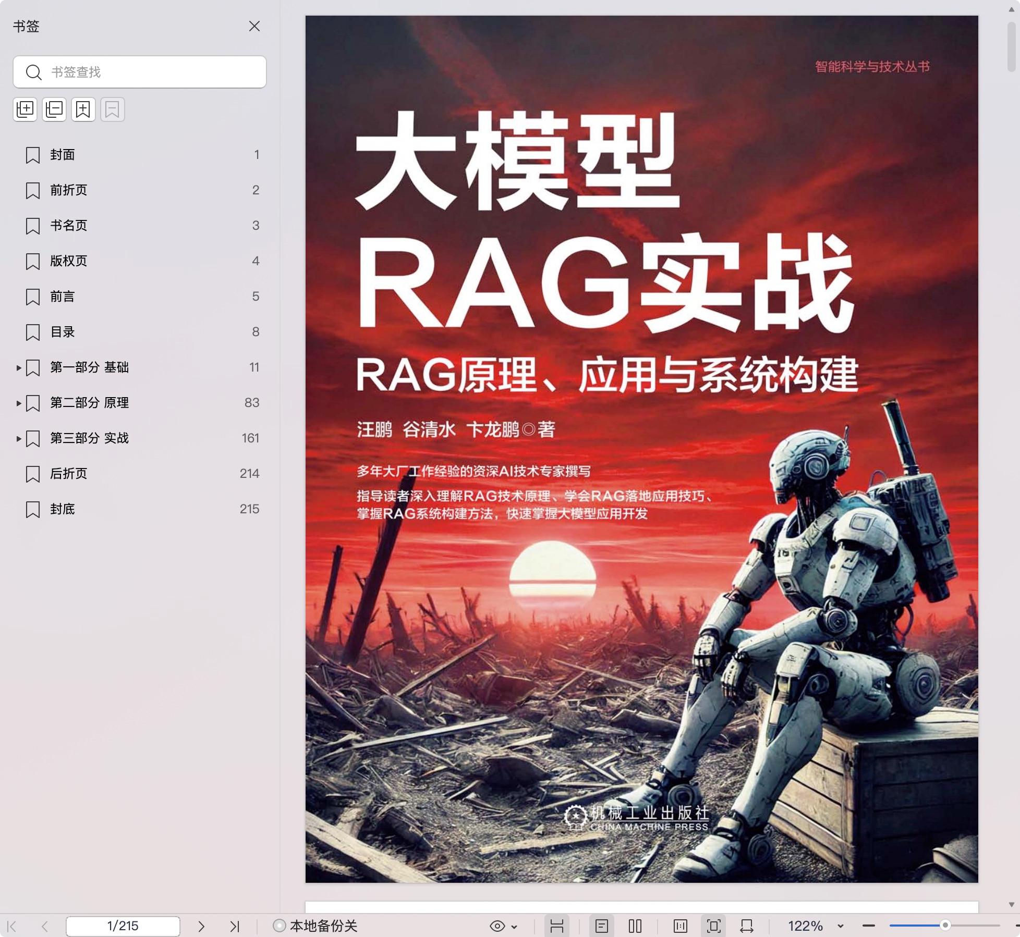Viewport: 1020px width, 937px height.
Task: Focus the 书签查找 search field
Action: point(140,72)
